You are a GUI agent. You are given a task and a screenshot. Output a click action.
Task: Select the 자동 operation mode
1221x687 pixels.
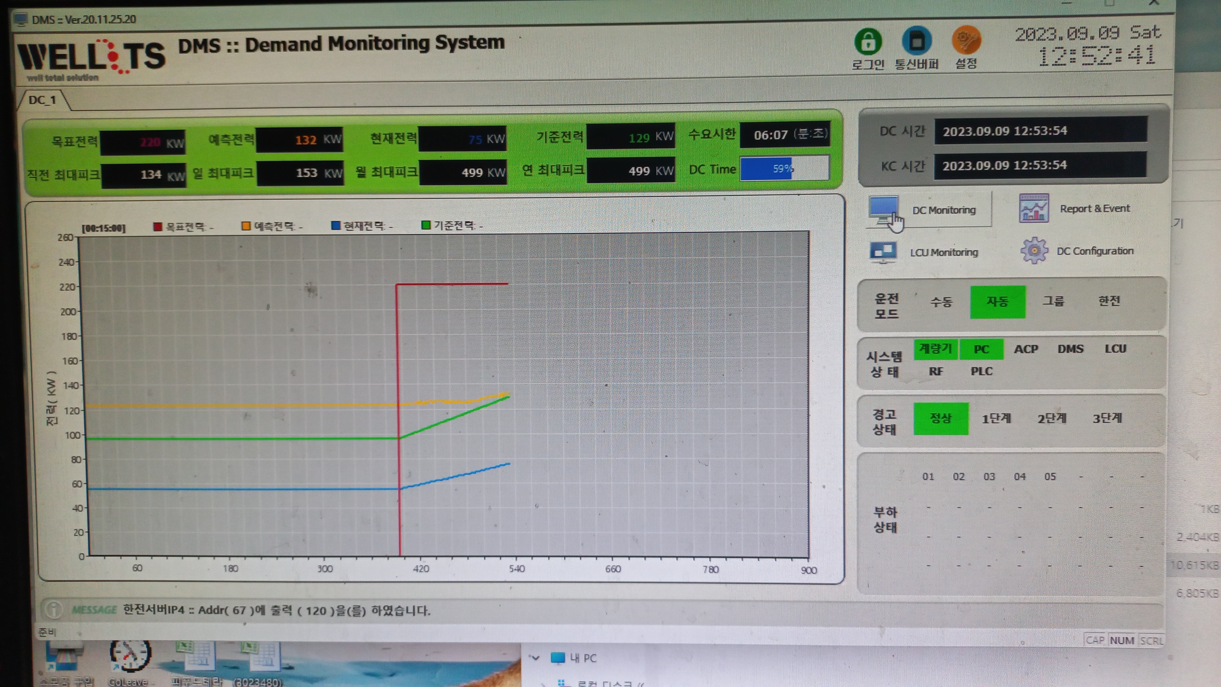click(x=997, y=302)
